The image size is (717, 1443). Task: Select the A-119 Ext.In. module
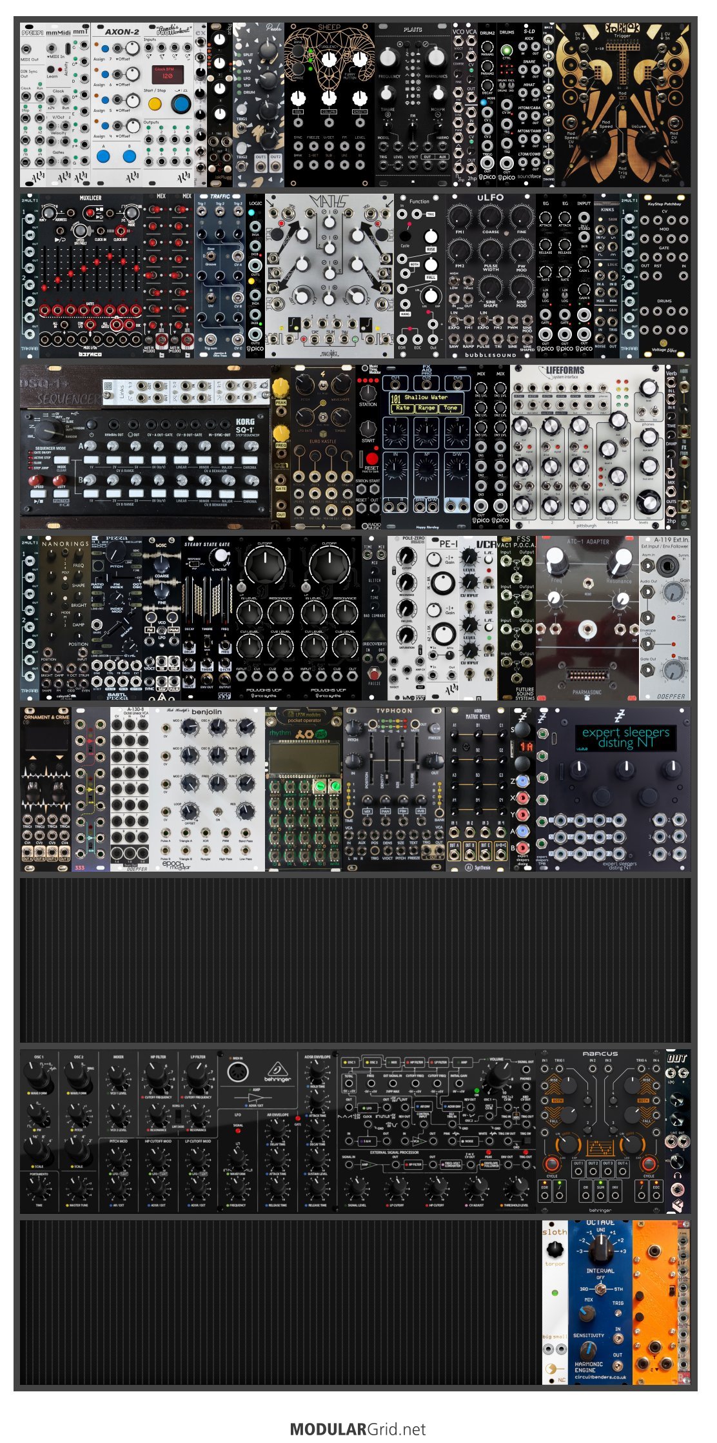tap(665, 618)
